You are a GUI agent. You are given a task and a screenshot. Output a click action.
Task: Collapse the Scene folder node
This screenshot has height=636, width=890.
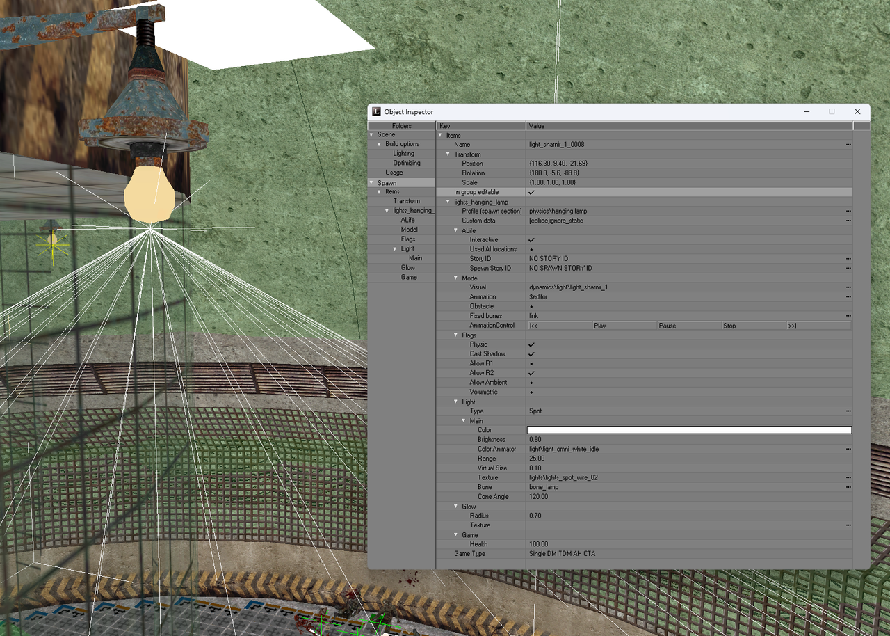371,135
